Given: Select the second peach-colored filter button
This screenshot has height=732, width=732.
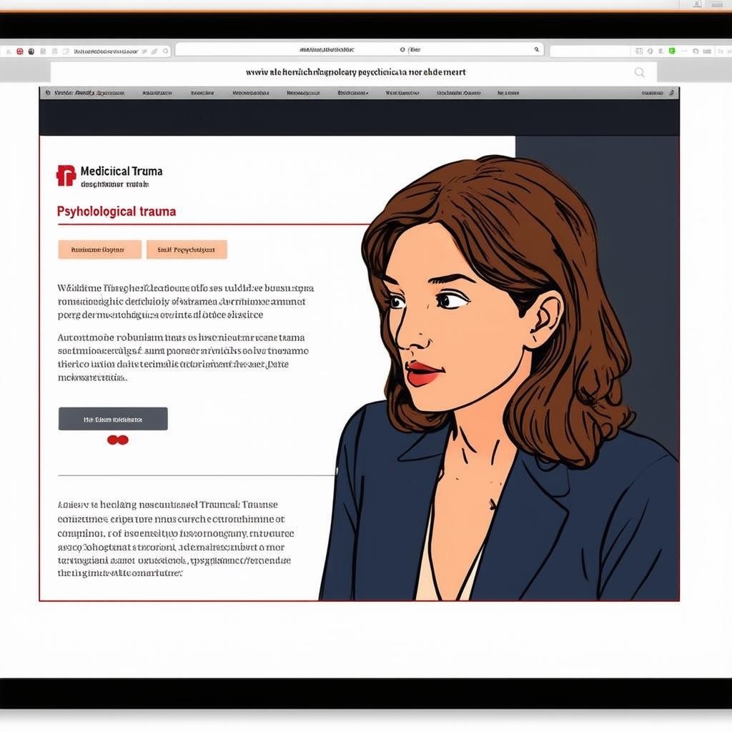Looking at the screenshot, I should tap(187, 249).
